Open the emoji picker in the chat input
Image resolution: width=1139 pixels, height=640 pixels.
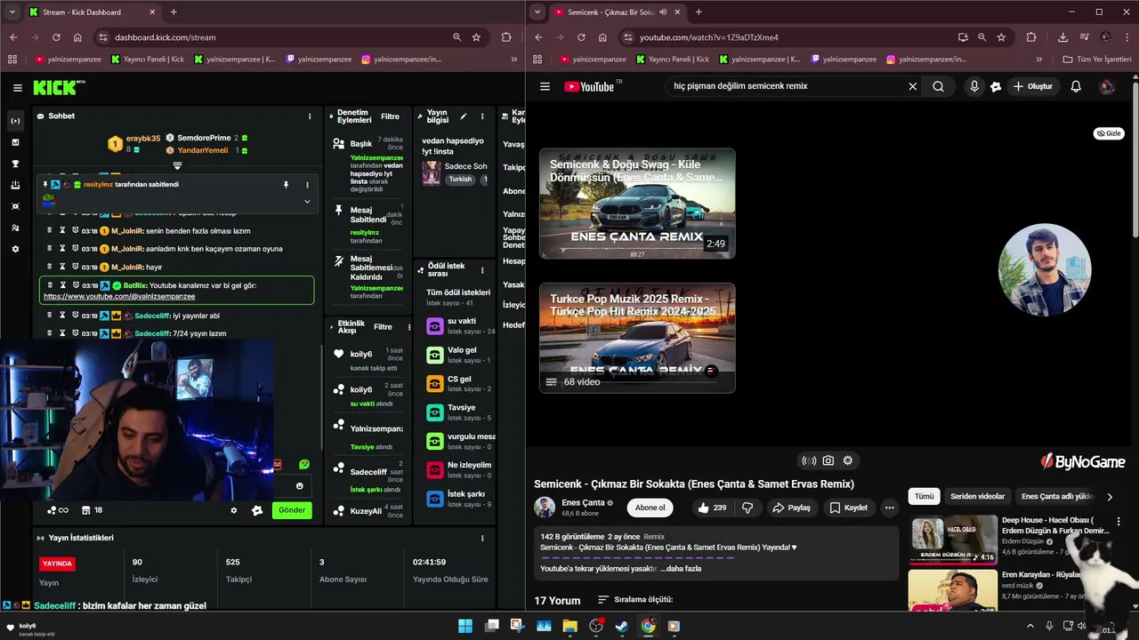click(299, 486)
